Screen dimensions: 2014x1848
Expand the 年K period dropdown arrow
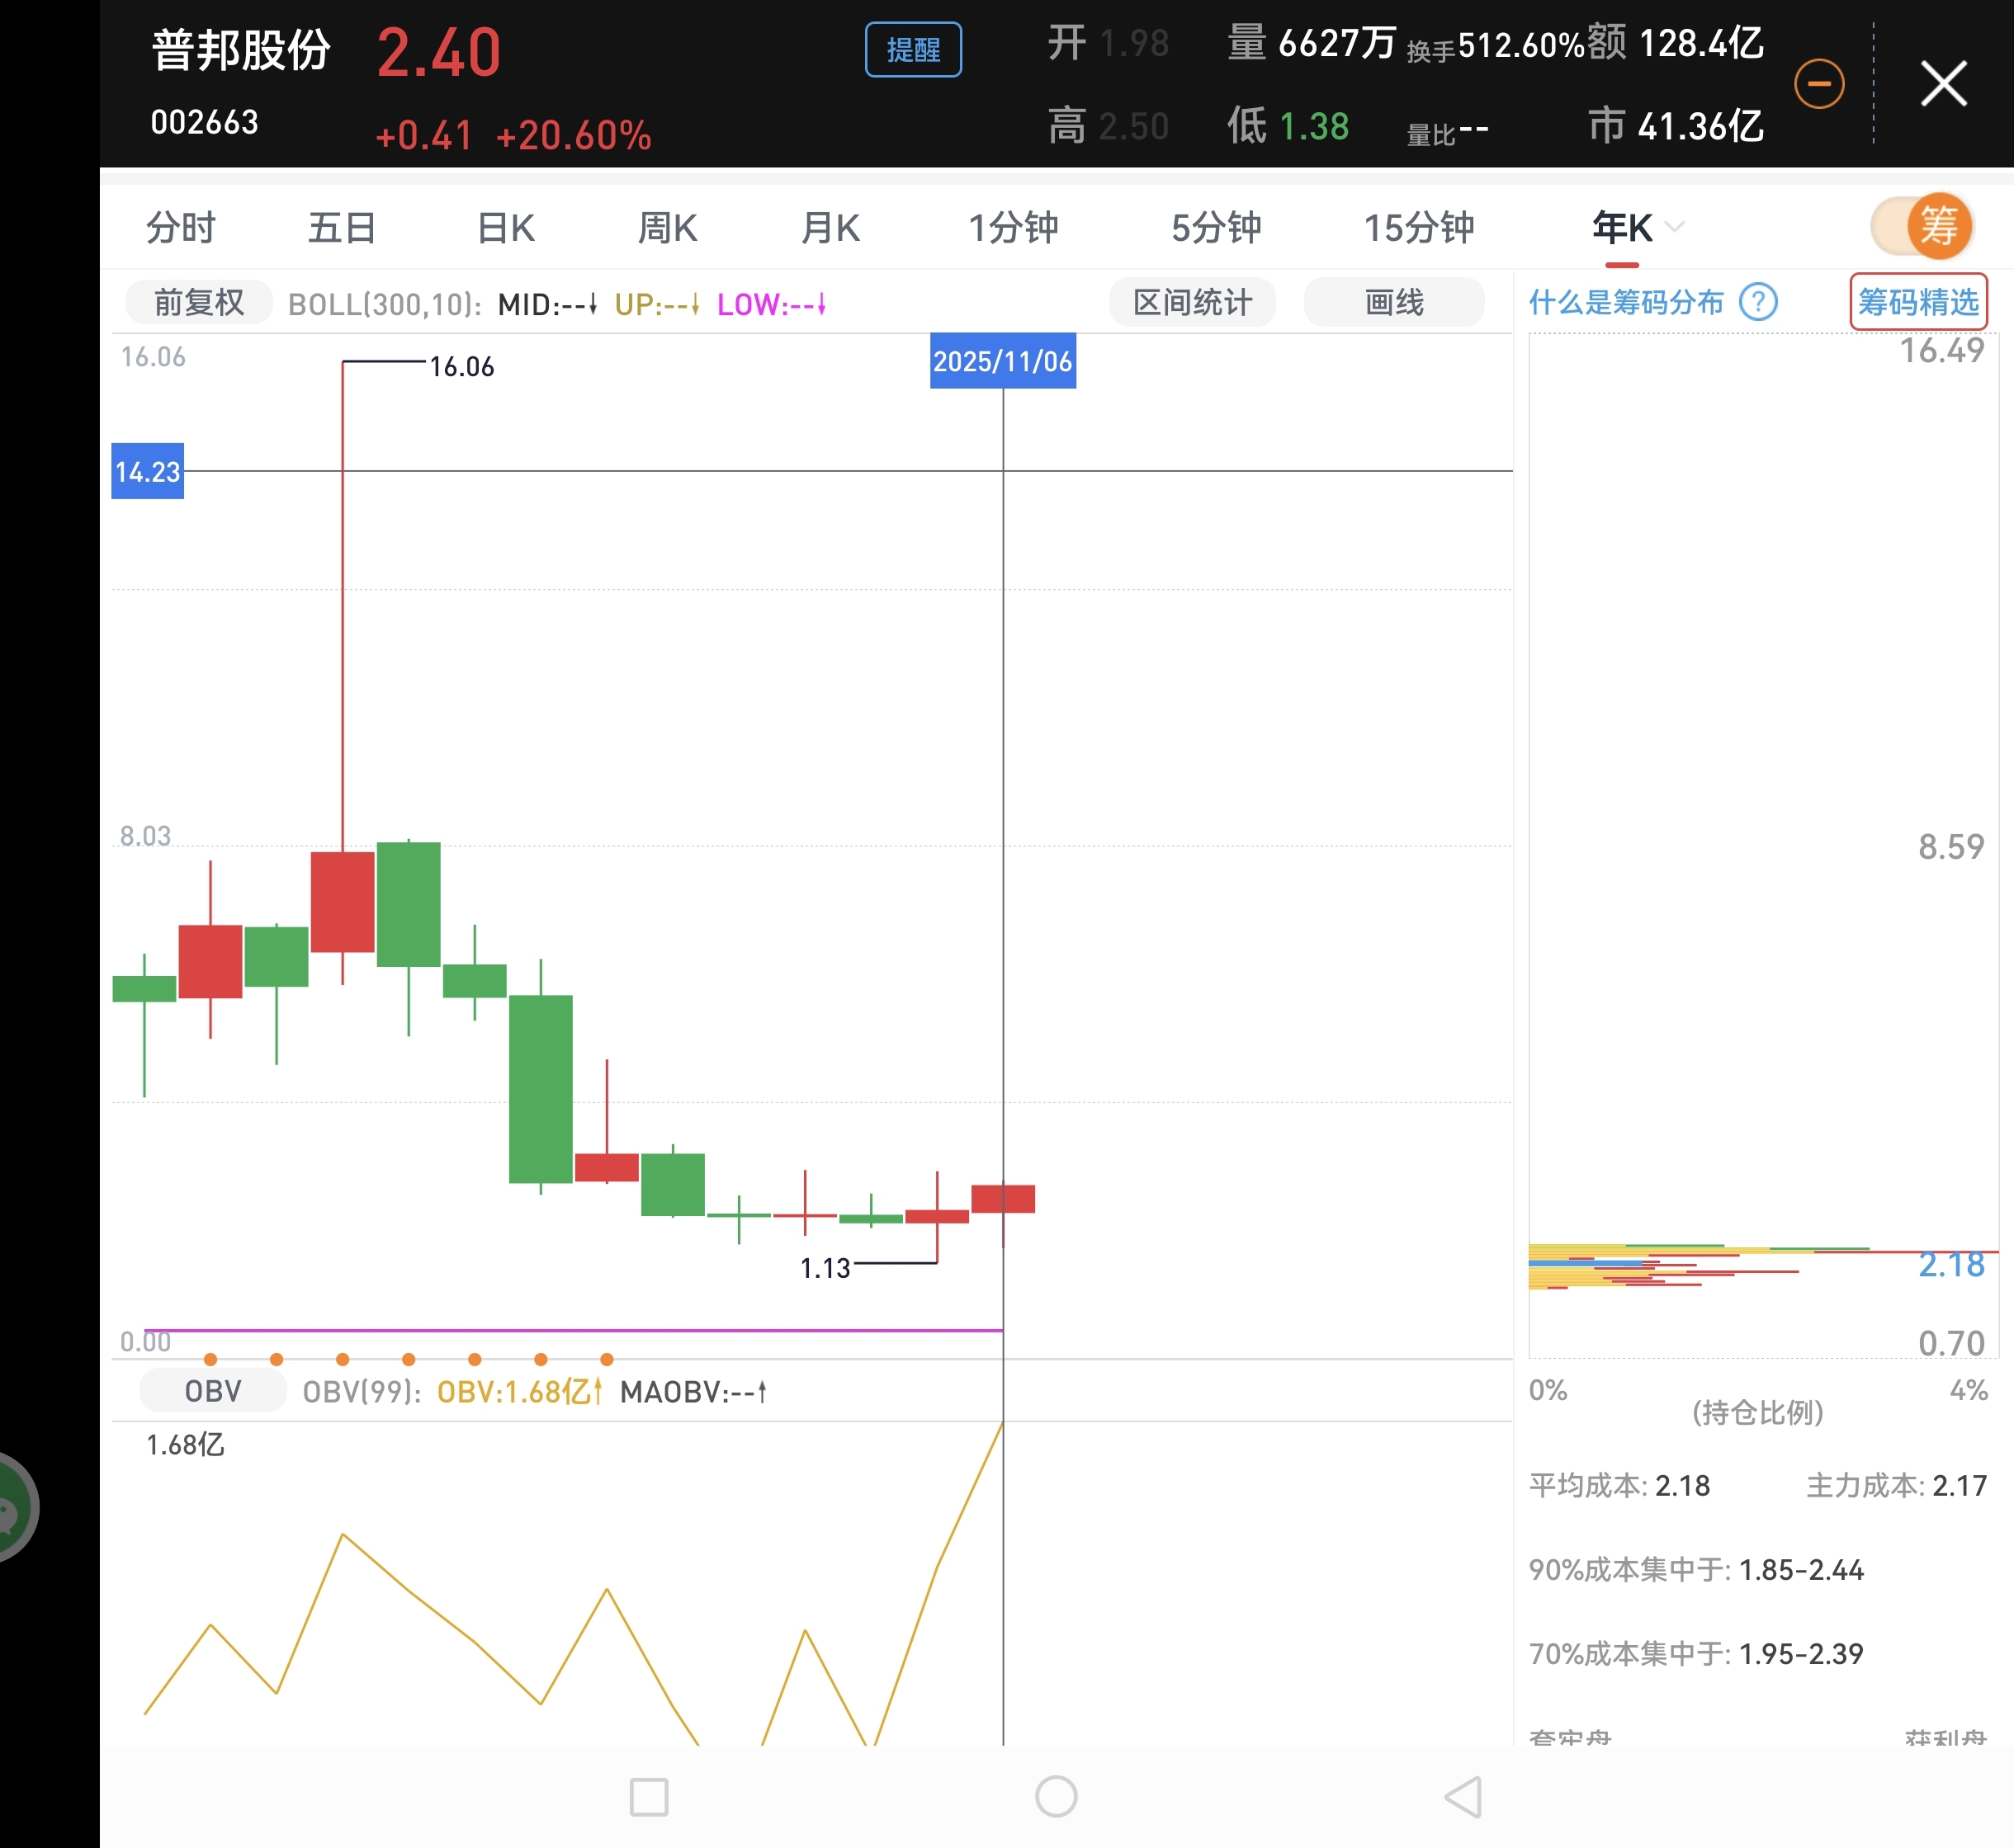(x=1675, y=227)
